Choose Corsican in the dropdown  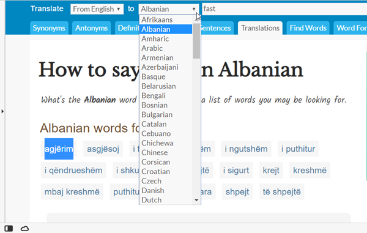[166, 162]
